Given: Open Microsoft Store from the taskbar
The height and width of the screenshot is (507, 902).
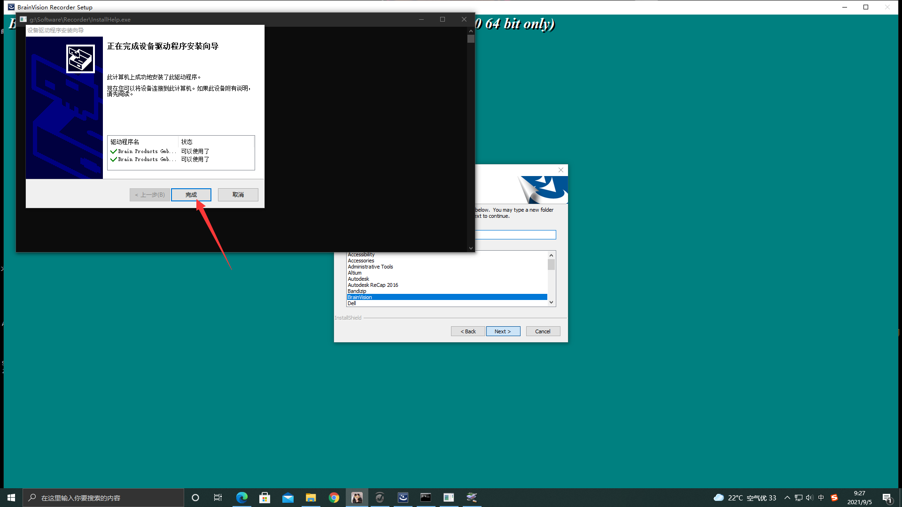Looking at the screenshot, I should click(264, 497).
